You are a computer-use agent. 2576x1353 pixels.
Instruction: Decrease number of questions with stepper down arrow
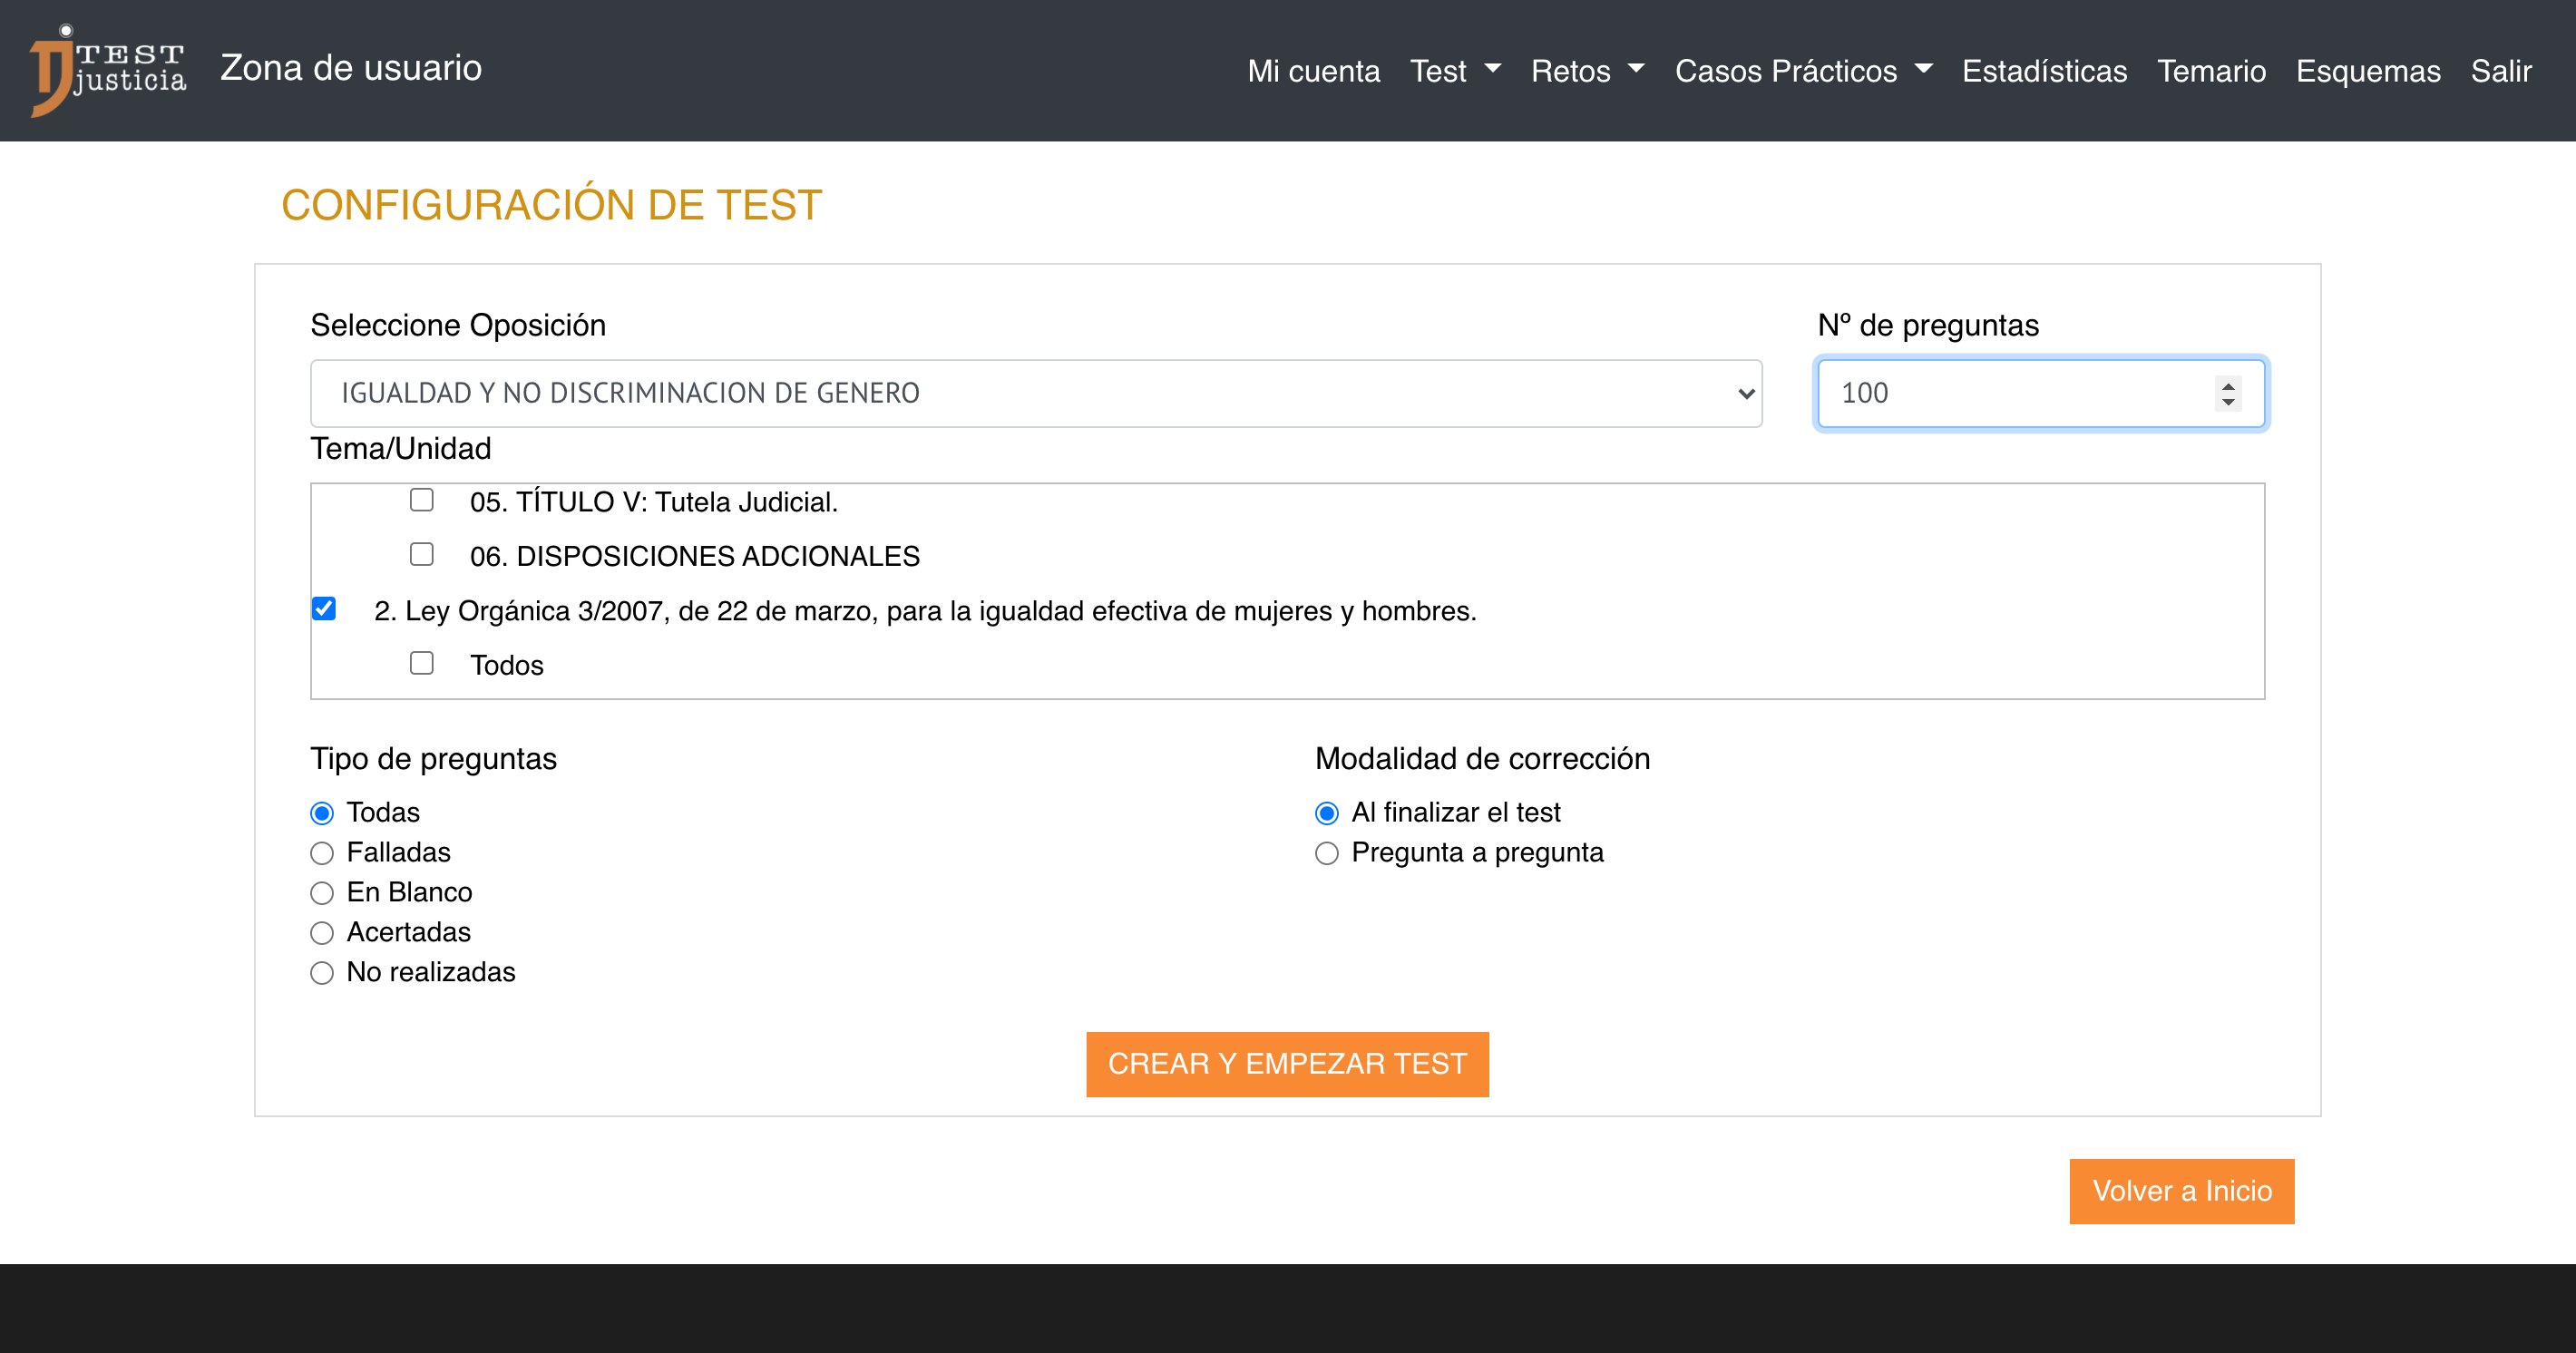[2228, 402]
